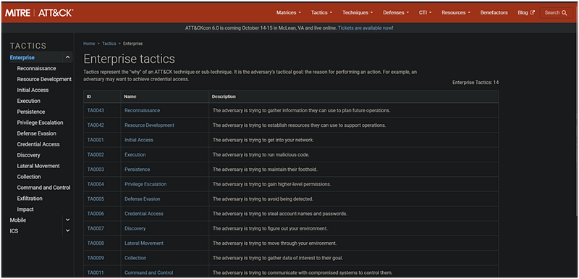The image size is (579, 279).
Task: Select Enterprise in the sidebar
Action: point(22,58)
